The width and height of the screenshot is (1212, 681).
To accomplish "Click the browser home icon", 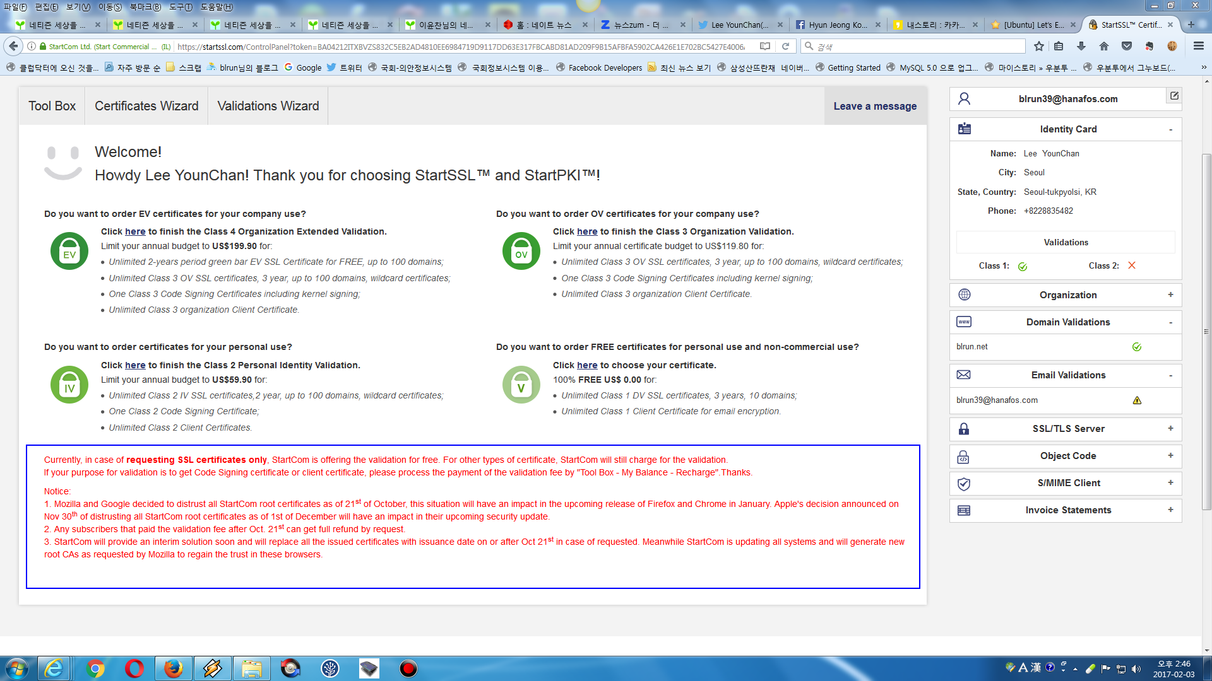I will tap(1104, 46).
